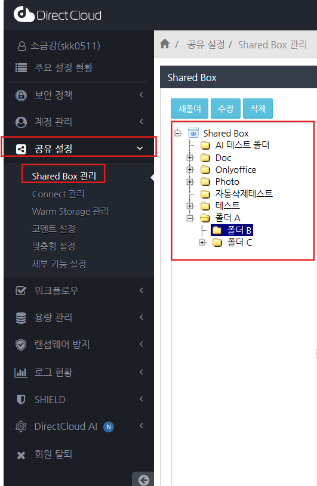Screen dimensions: 317x486
Task: Click the home icon in breadcrumb
Action: pyautogui.click(x=165, y=44)
